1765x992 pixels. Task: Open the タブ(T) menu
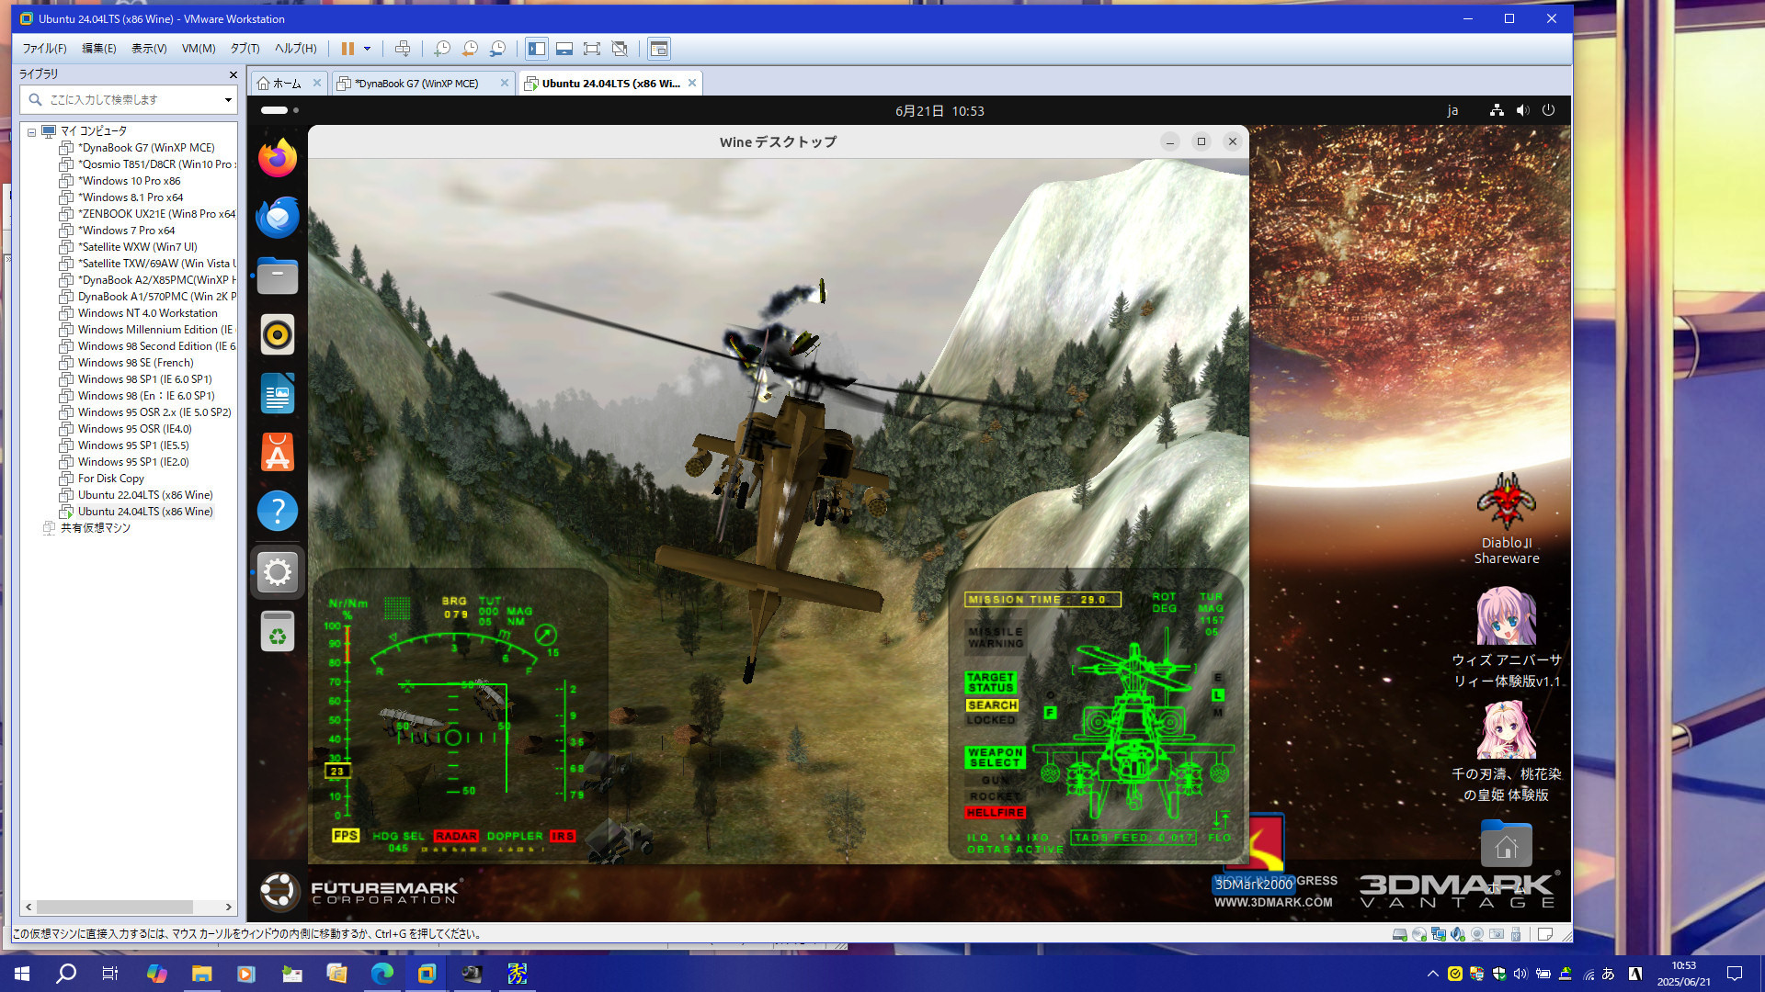pyautogui.click(x=245, y=49)
